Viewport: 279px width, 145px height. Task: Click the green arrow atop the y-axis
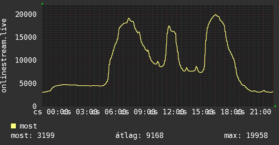click(x=42, y=4)
